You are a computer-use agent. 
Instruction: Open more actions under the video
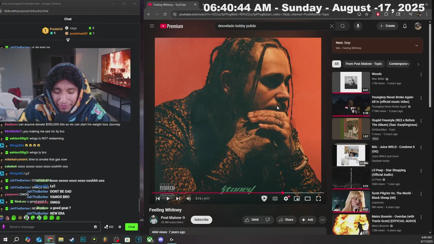[322, 220]
